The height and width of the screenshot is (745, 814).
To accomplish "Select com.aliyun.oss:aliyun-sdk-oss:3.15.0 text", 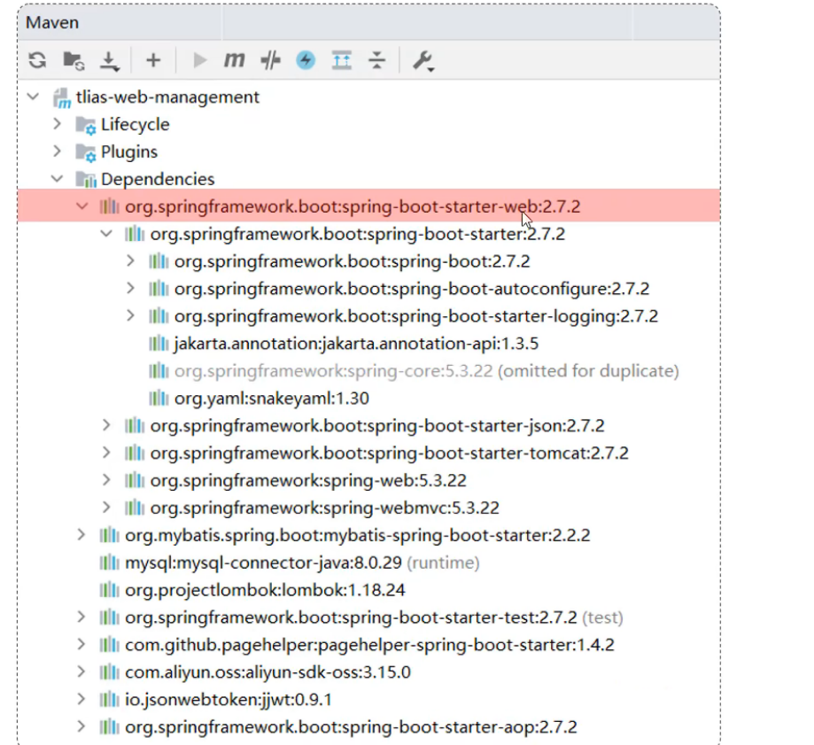I will pyautogui.click(x=267, y=672).
